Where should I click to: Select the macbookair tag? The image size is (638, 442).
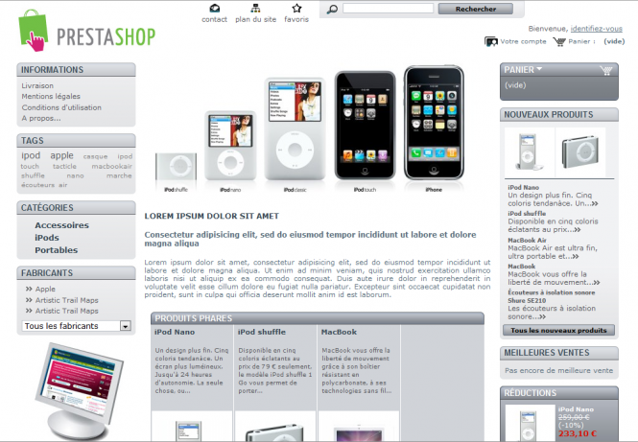pyautogui.click(x=112, y=166)
